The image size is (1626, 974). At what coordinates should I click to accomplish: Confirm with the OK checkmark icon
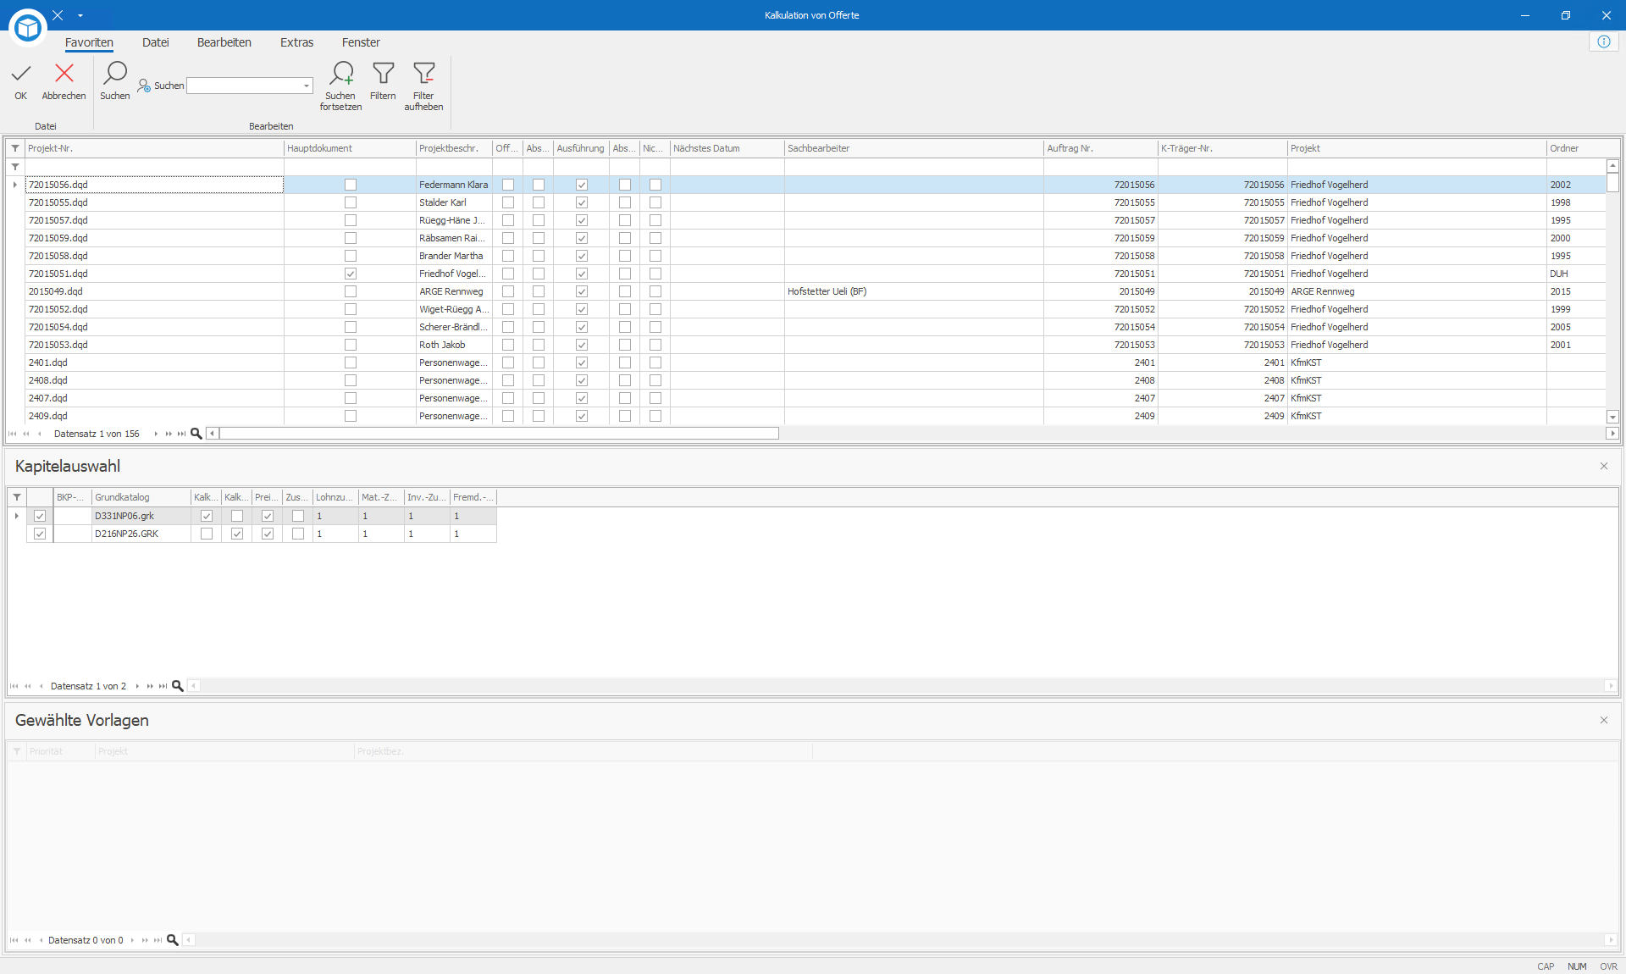coord(21,74)
